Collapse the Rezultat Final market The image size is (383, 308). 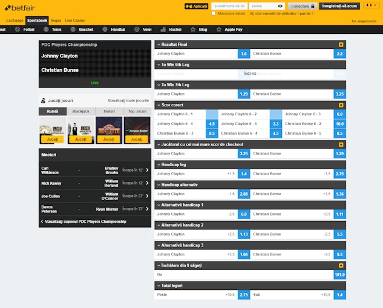pyautogui.click(x=159, y=45)
